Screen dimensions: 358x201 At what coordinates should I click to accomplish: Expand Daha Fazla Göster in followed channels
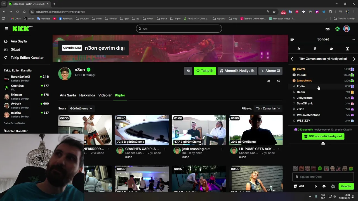15,123
